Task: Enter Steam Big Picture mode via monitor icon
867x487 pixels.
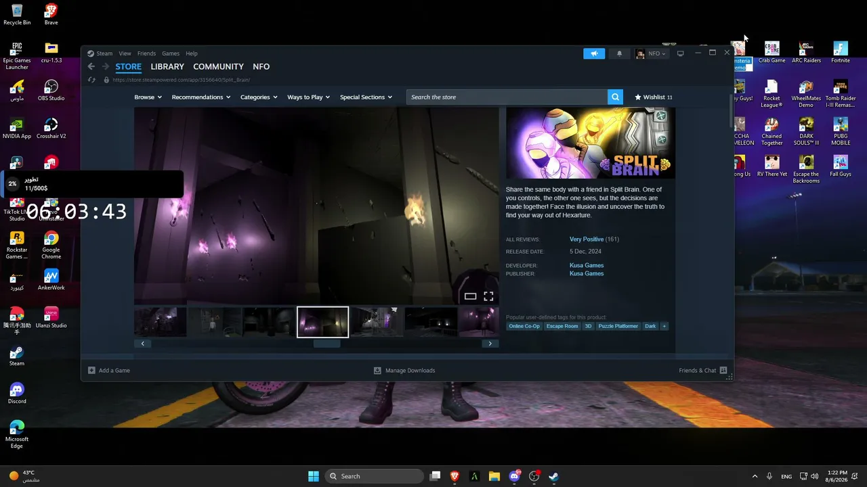Action: point(681,53)
